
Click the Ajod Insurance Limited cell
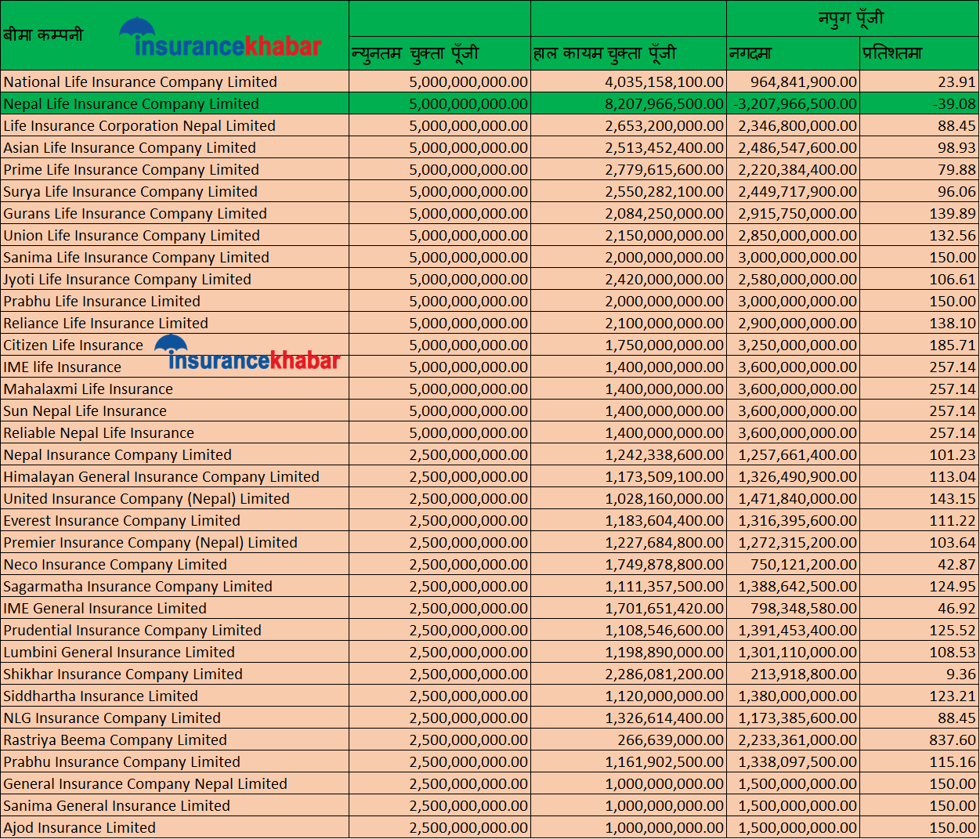click(x=79, y=827)
